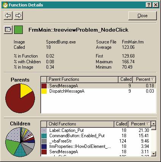Viewport: 161px width, 162px height.
Task: Click the question mark help button
Action: pyautogui.click(x=149, y=5)
